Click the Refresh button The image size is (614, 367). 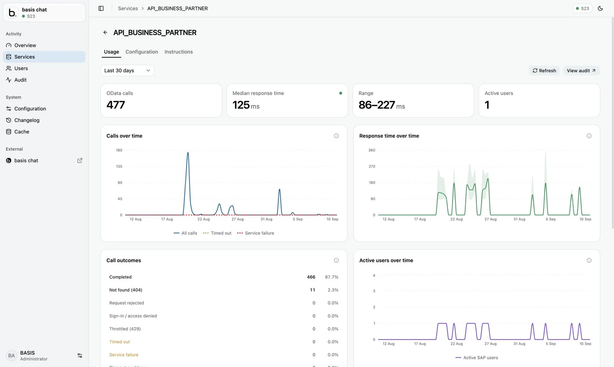click(544, 71)
